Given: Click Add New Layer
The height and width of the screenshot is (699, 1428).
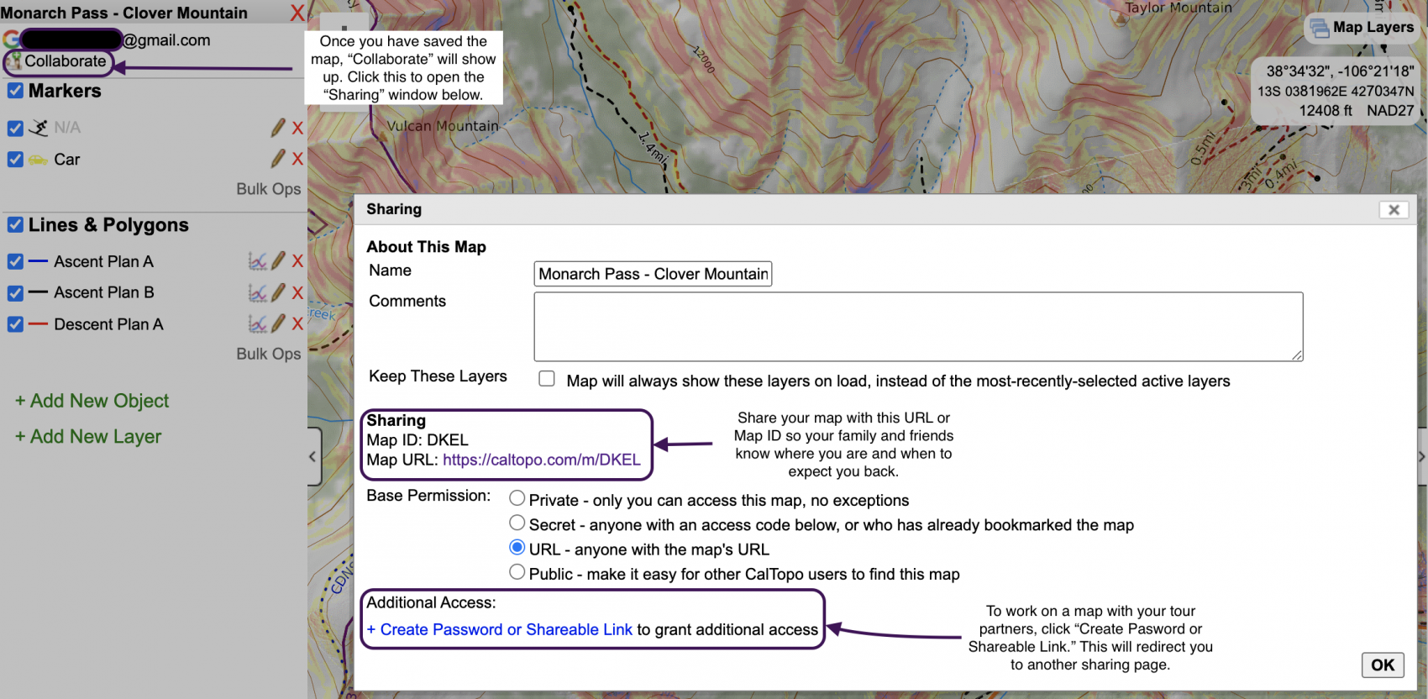Looking at the screenshot, I should (88, 437).
